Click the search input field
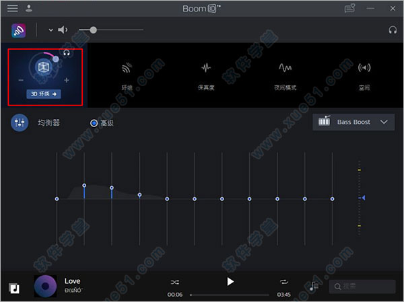 pos(362,287)
